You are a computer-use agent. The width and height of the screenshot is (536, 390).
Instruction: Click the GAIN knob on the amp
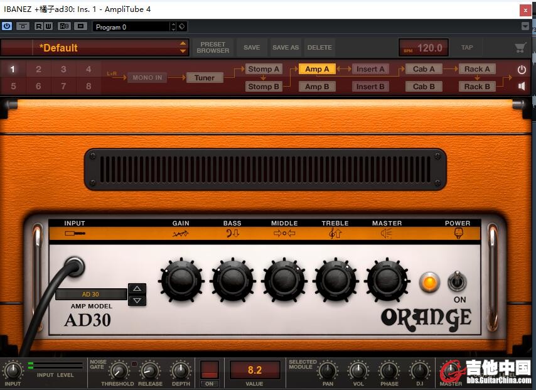click(181, 279)
